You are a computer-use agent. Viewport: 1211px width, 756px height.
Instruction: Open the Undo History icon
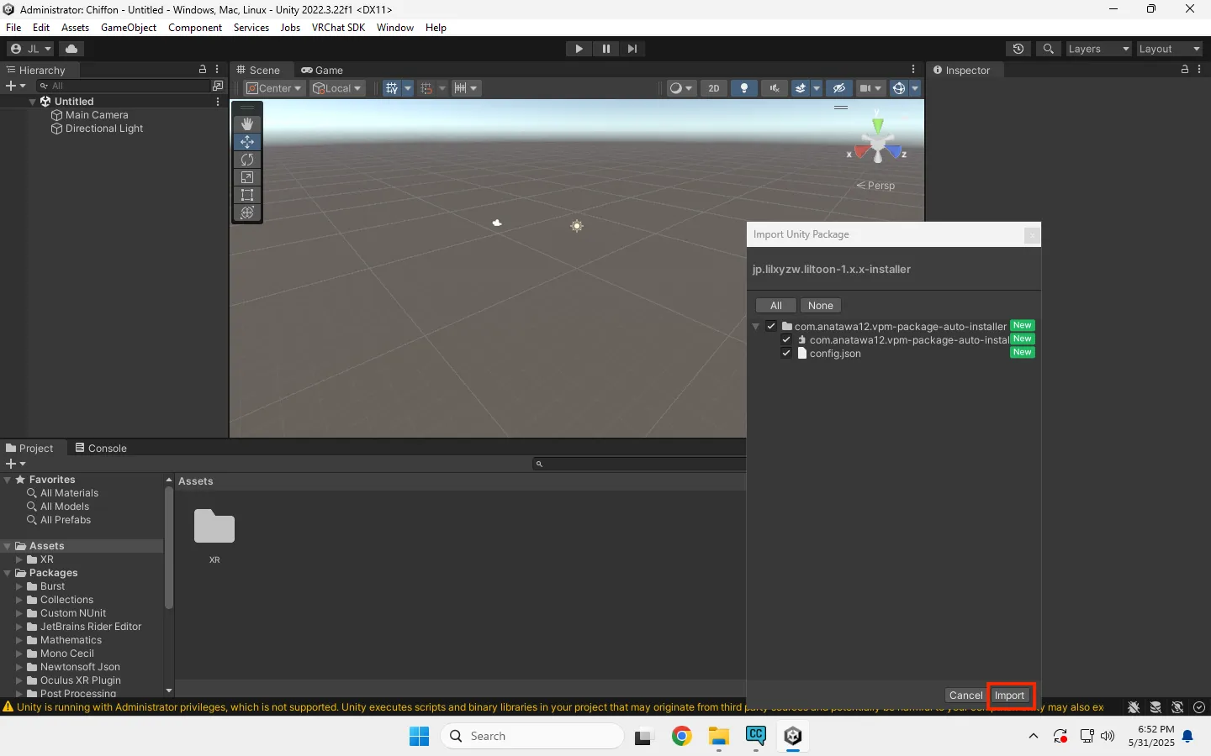point(1018,49)
